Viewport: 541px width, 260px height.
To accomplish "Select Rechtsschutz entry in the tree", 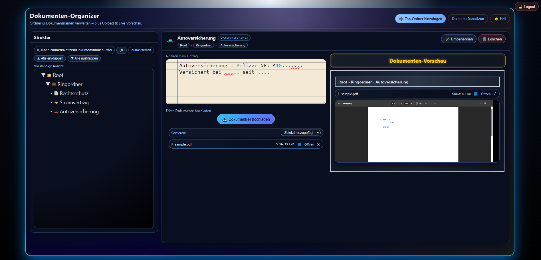I will (74, 93).
